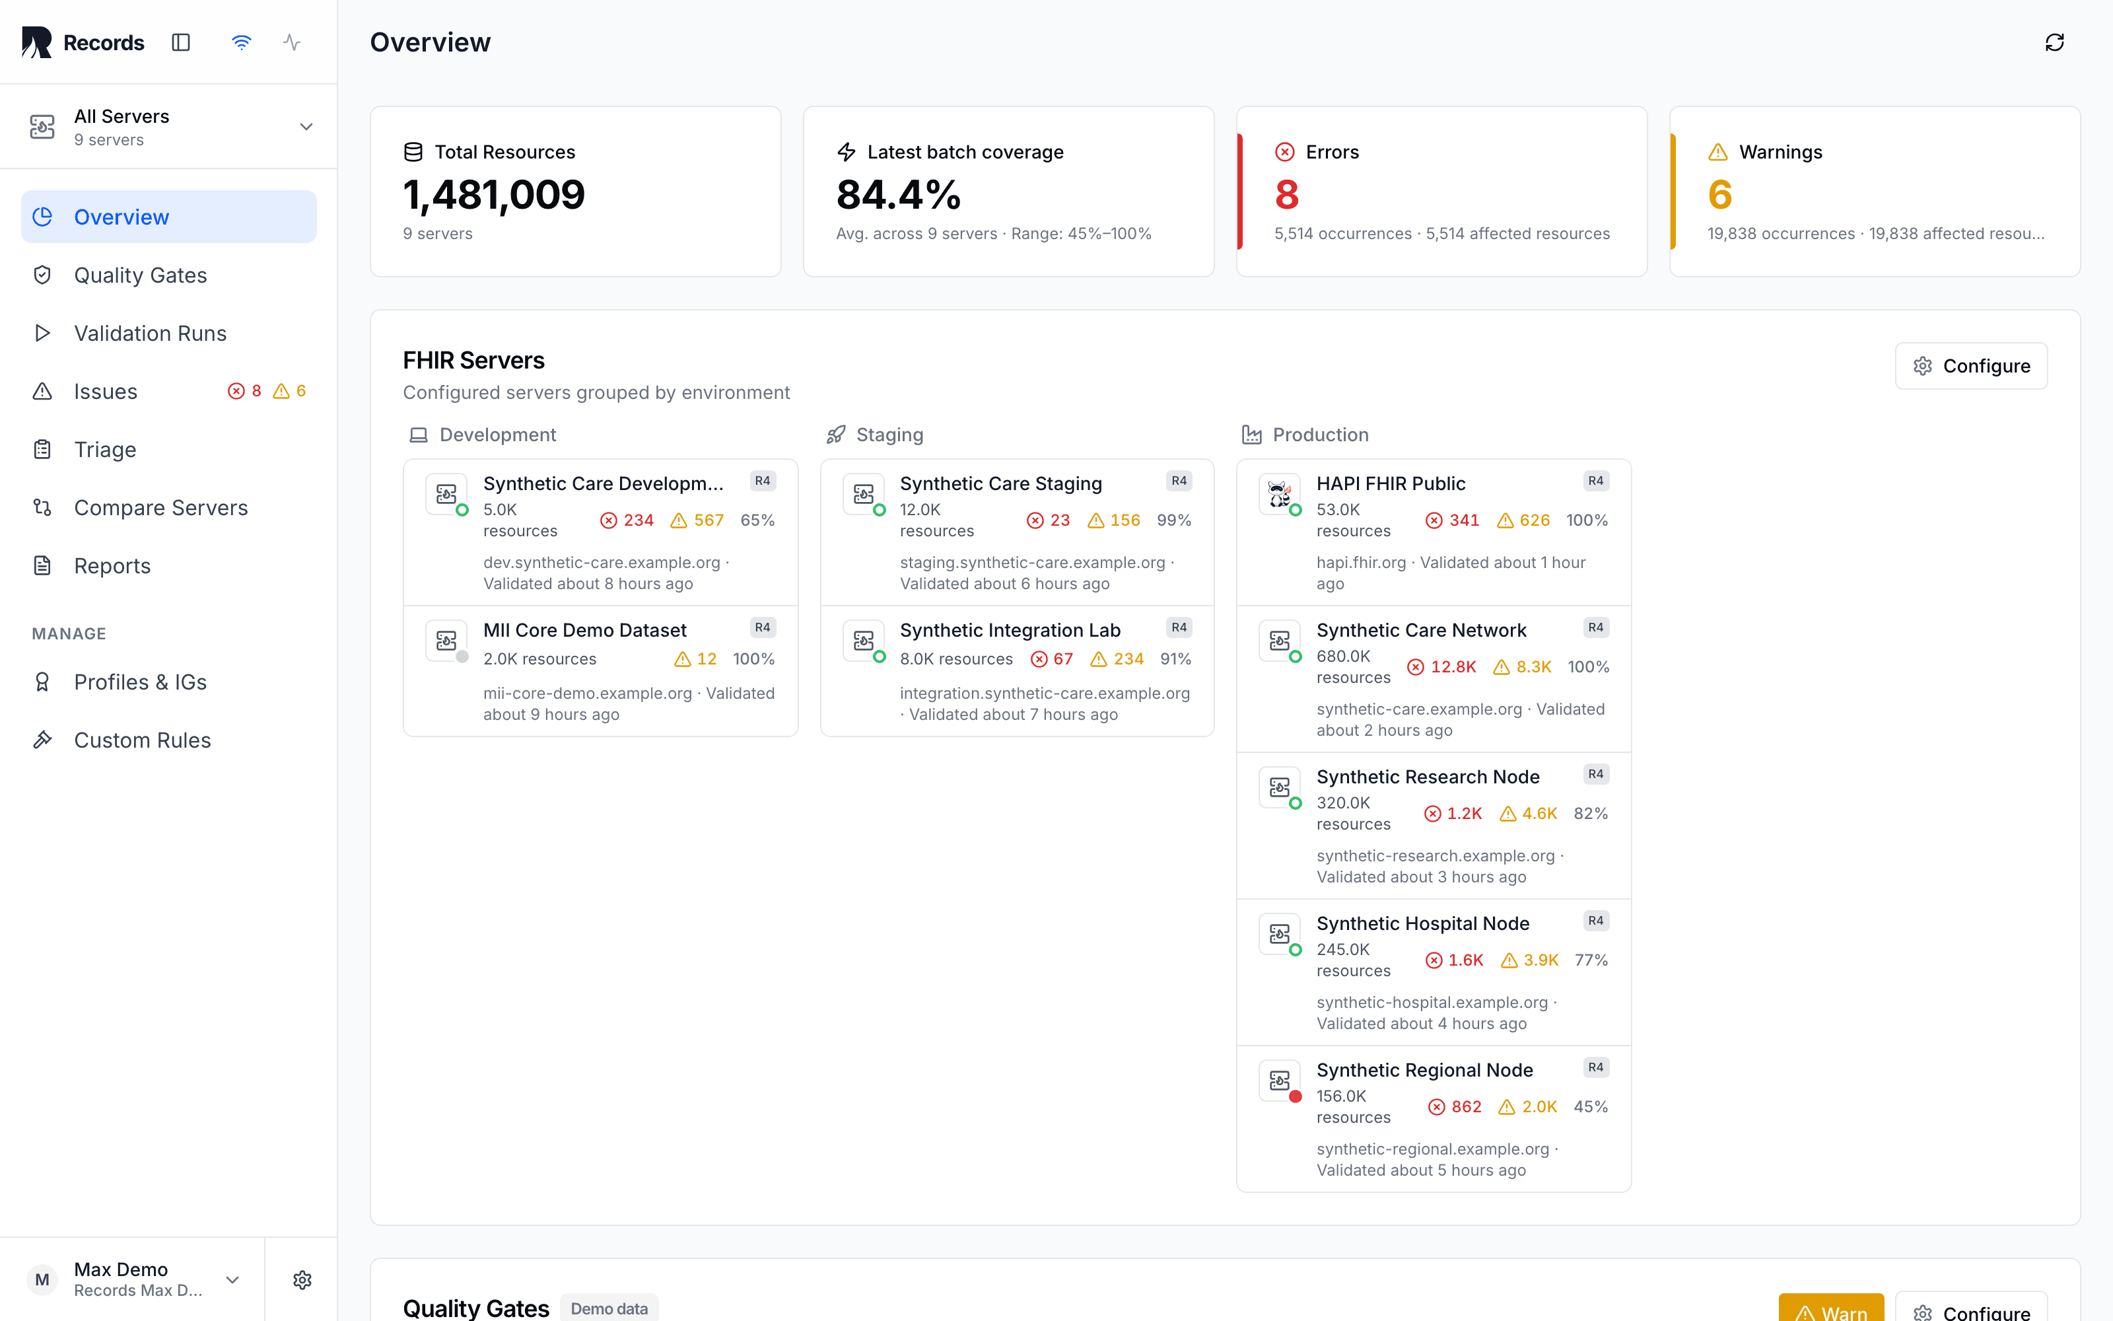The width and height of the screenshot is (2113, 1321).
Task: Click Synthetic Integration Lab error count 67
Action: (1051, 659)
